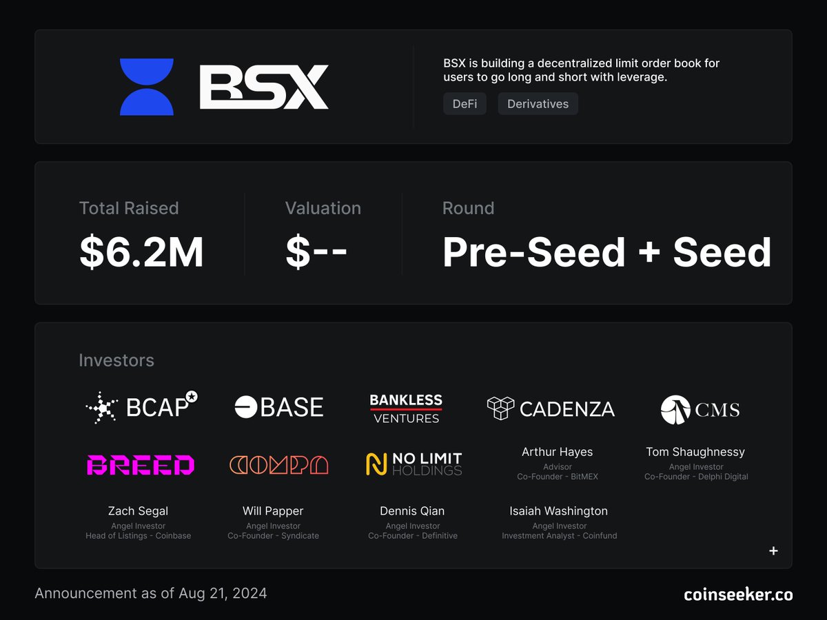Open the No Limit Holdings logo
The width and height of the screenshot is (827, 620).
pos(413,464)
